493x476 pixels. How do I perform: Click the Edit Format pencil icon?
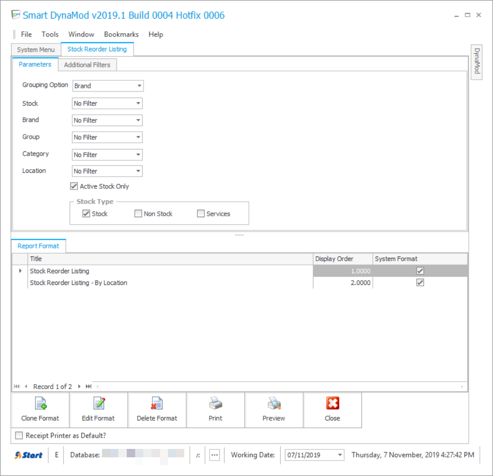click(x=99, y=404)
